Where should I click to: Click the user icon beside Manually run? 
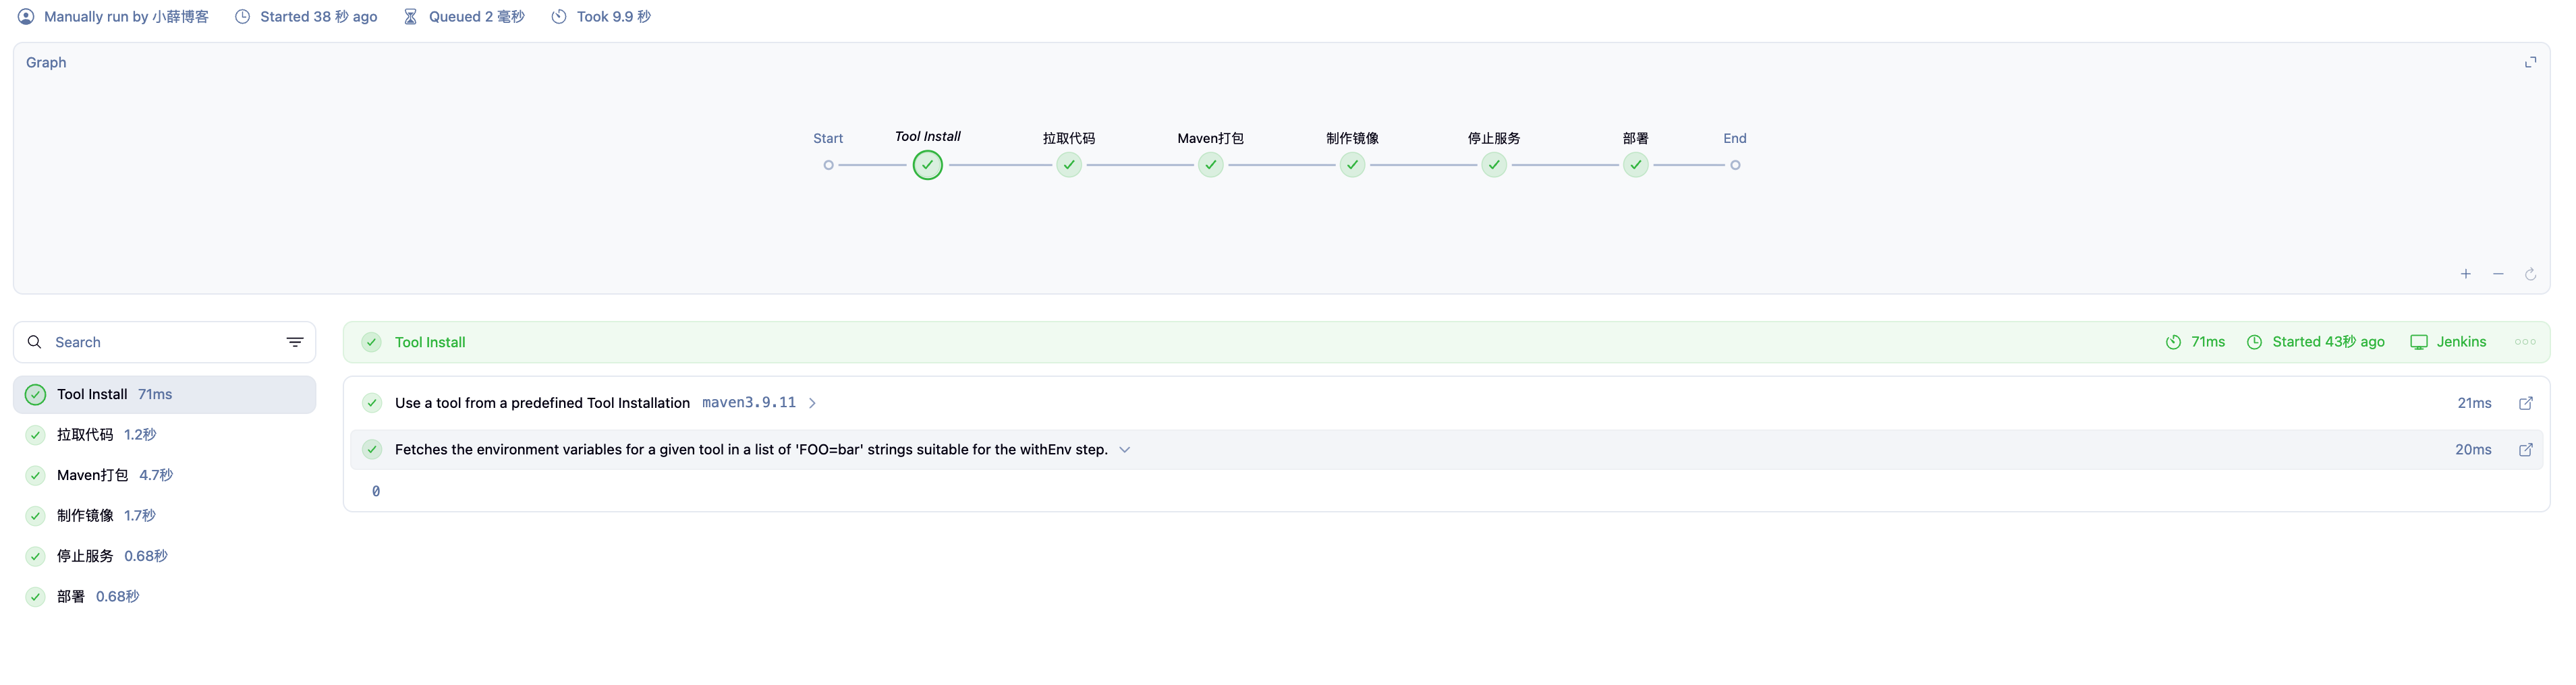click(26, 17)
